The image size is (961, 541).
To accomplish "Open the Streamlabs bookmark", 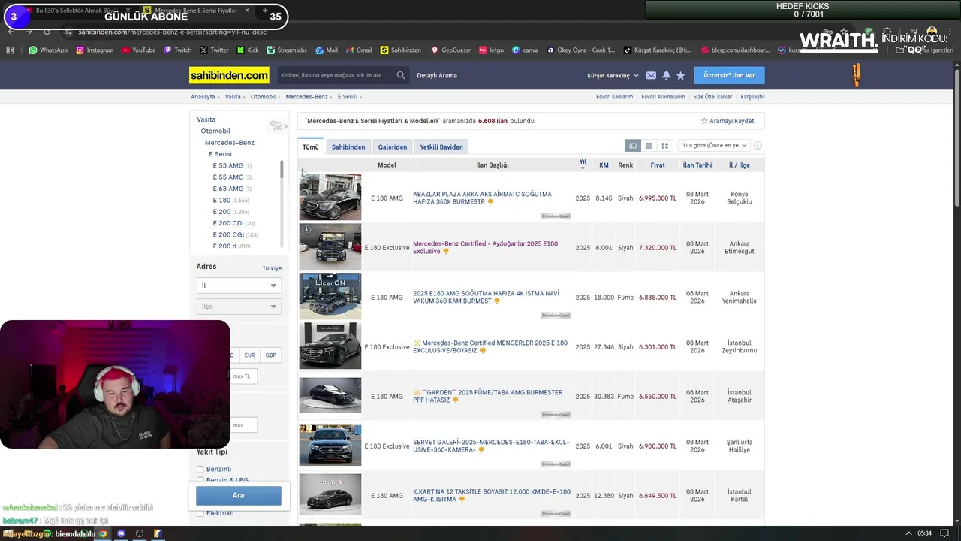I will [x=287, y=50].
